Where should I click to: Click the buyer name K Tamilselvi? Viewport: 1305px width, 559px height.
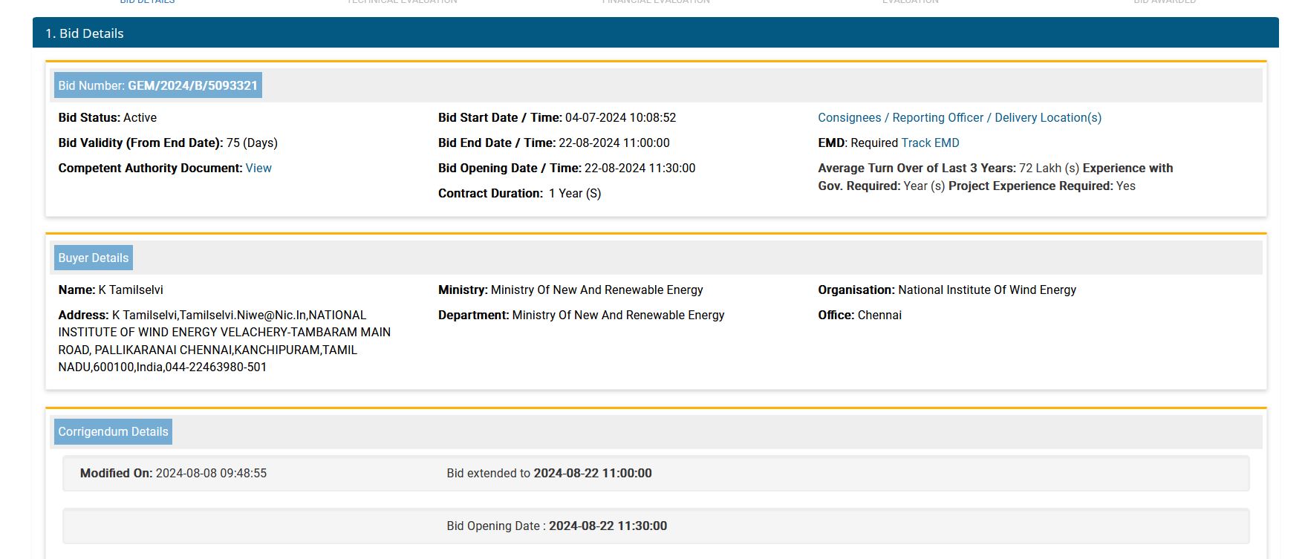(131, 290)
